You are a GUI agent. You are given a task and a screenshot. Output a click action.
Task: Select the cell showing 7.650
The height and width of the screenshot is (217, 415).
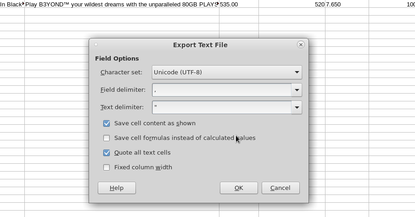point(347,4)
